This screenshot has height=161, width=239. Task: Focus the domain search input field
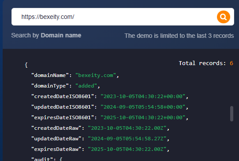pyautogui.click(x=123, y=17)
